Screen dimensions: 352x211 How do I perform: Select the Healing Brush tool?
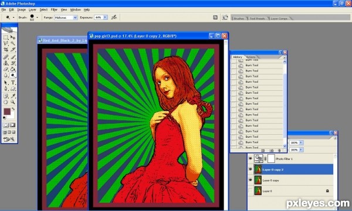click(x=6, y=57)
